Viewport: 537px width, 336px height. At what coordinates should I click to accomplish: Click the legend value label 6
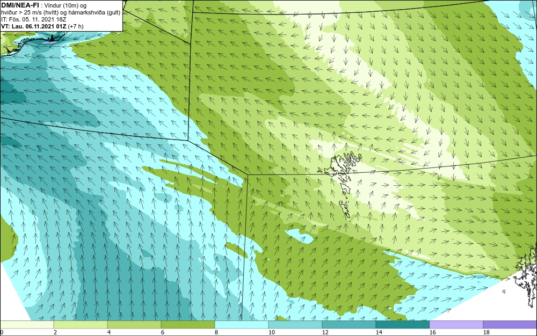pos(163,332)
